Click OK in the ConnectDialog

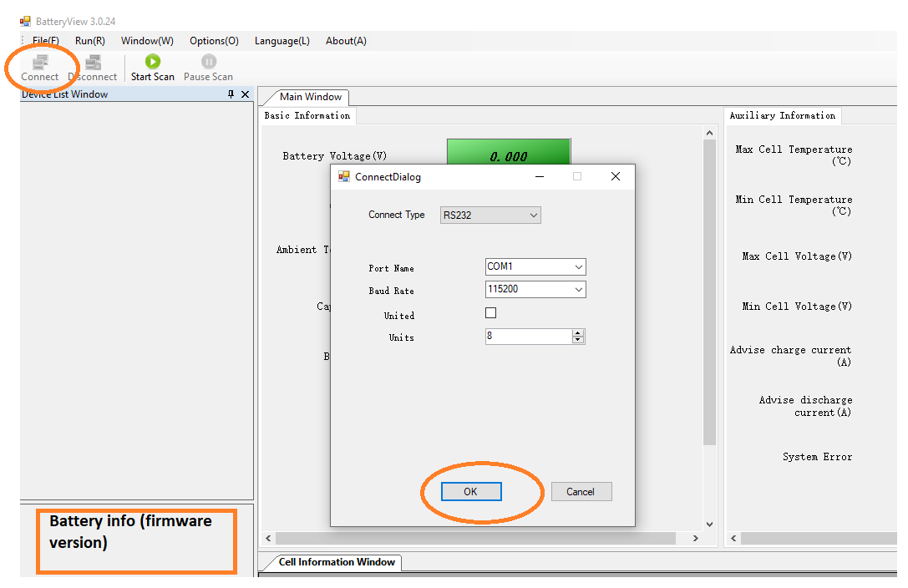click(x=471, y=492)
